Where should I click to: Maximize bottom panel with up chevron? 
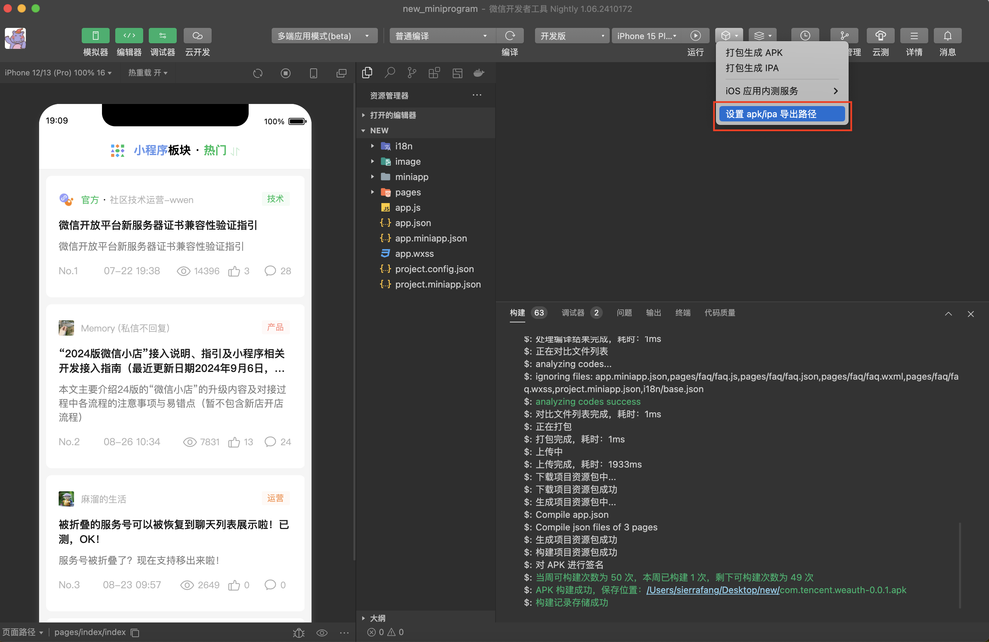(x=948, y=314)
